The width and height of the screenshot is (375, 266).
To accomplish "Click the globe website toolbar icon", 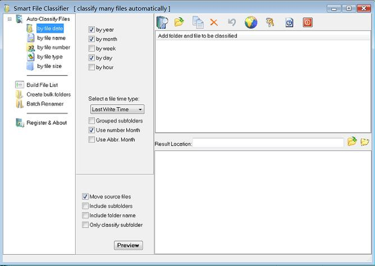I will (x=251, y=22).
